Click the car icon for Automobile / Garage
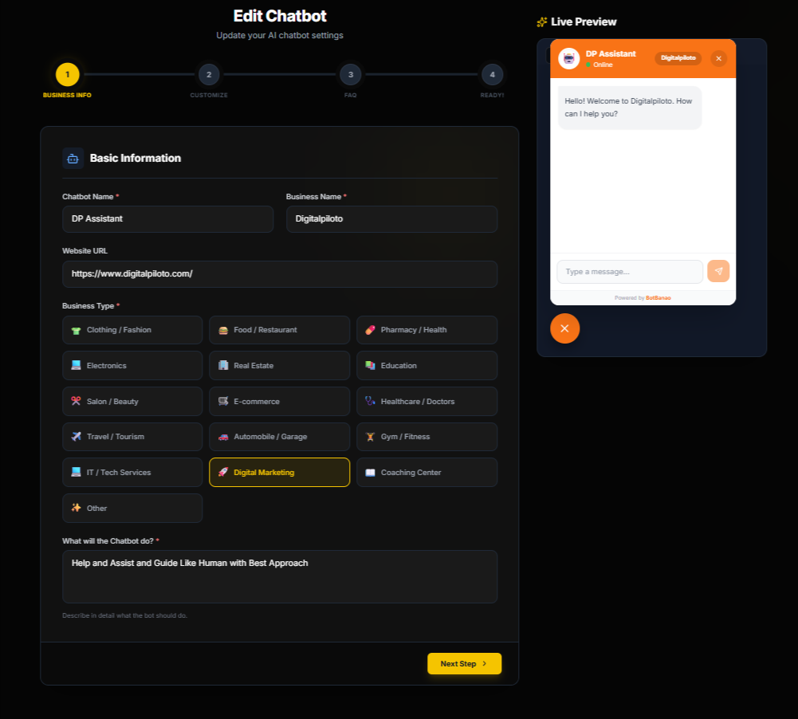 (223, 437)
